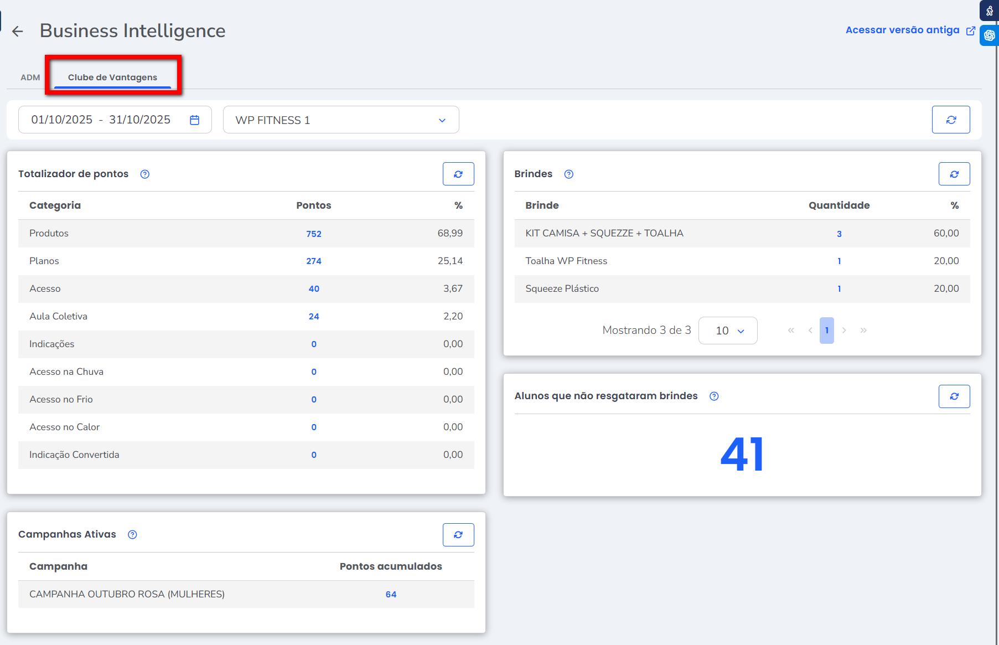Image resolution: width=999 pixels, height=645 pixels.
Task: Refresh the Totalizador de pontos panel
Action: pos(458,174)
